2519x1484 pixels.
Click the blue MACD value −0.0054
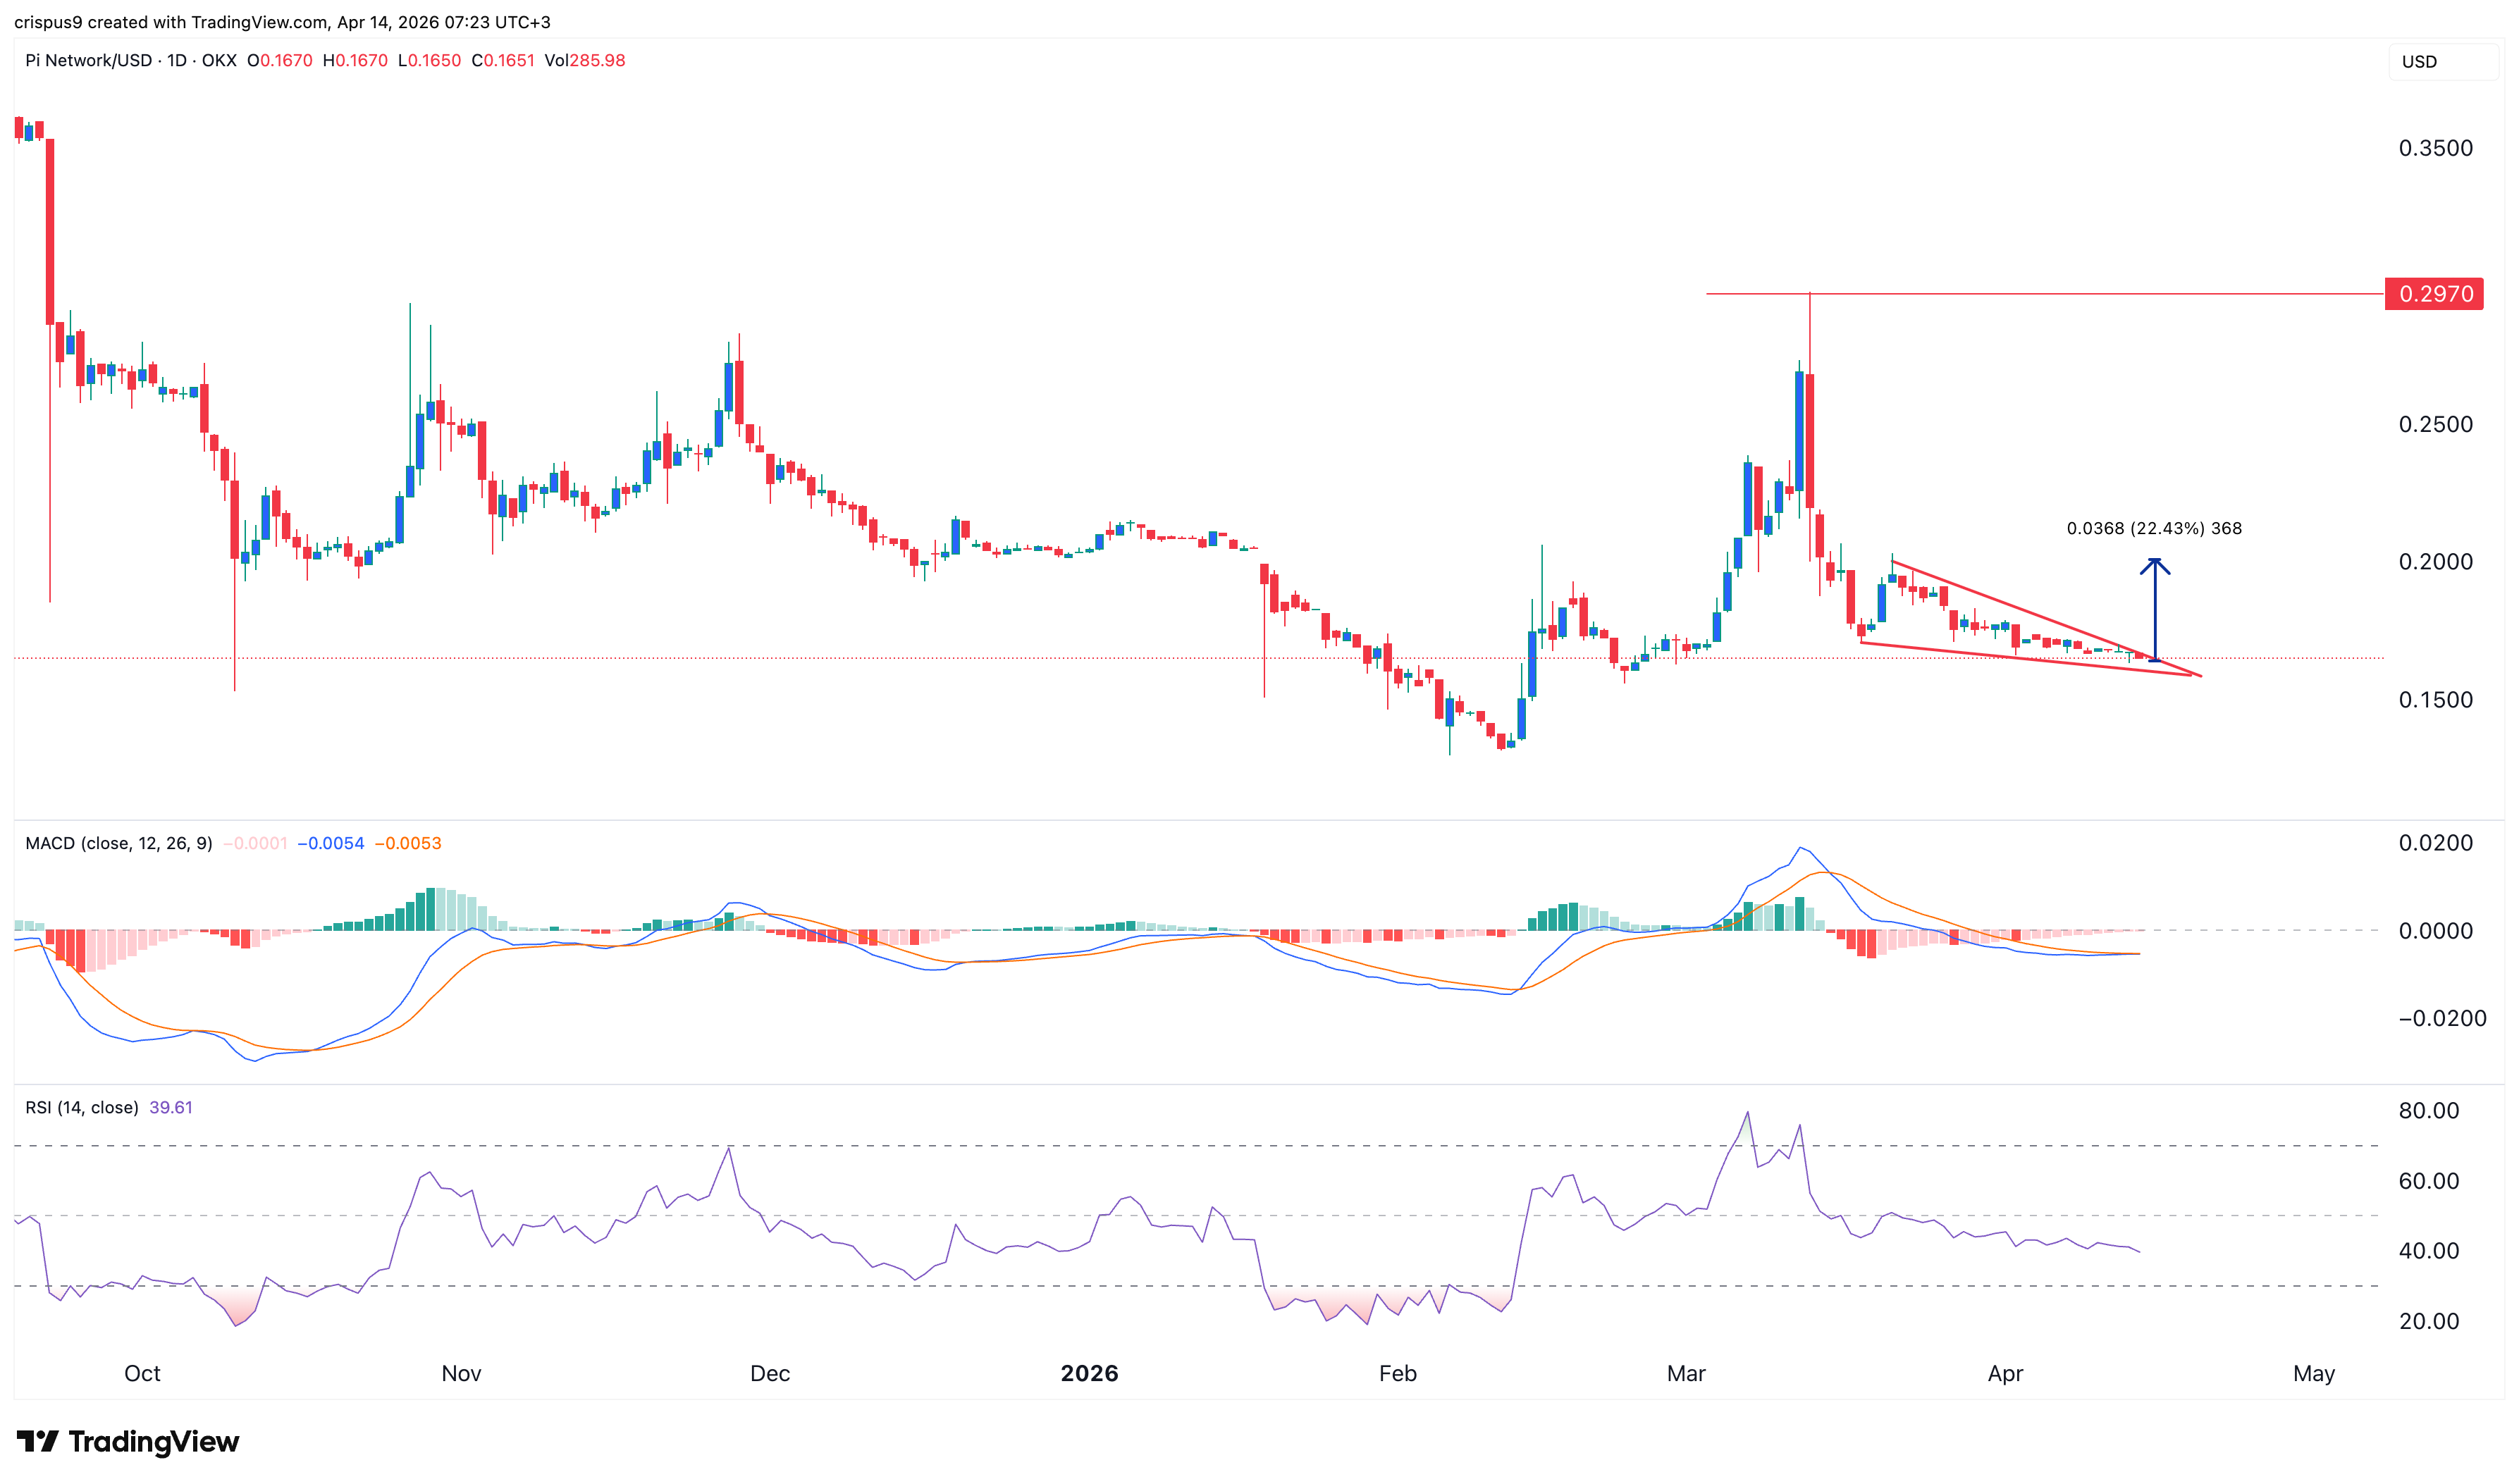click(x=330, y=843)
